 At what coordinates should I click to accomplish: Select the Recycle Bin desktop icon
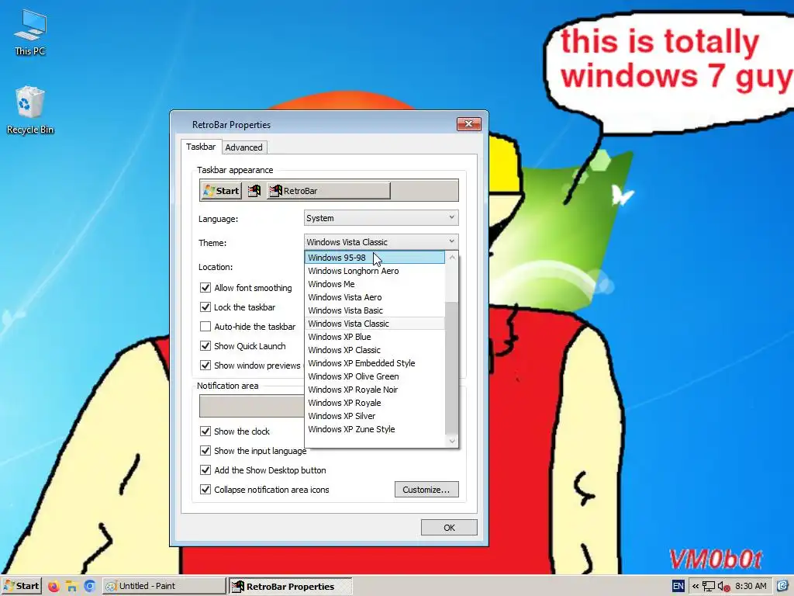point(30,110)
